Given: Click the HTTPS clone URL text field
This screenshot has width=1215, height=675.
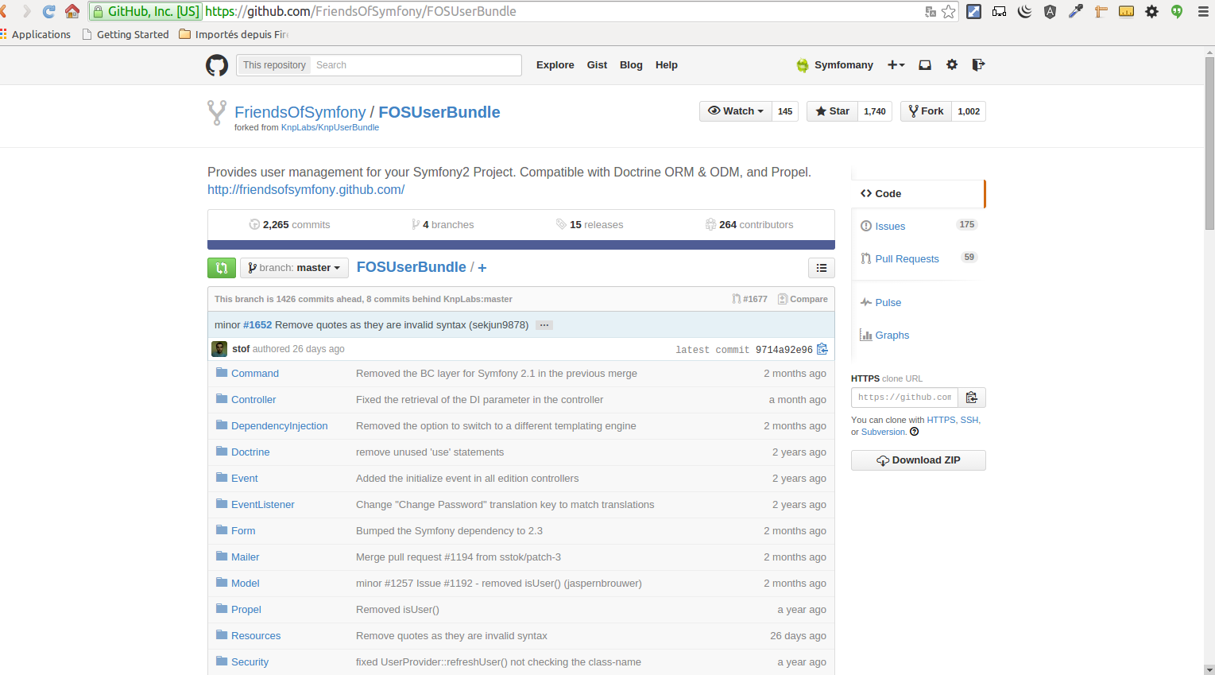Looking at the screenshot, I should tap(904, 398).
